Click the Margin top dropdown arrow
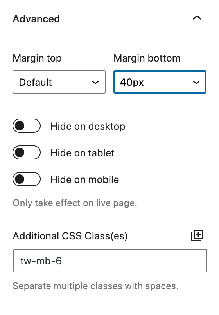Image resolution: width=219 pixels, height=315 pixels. click(x=95, y=82)
